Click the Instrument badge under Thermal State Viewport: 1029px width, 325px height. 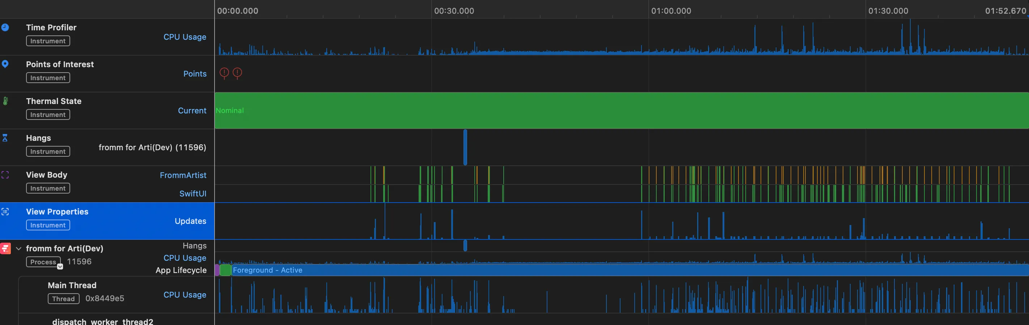pyautogui.click(x=48, y=115)
